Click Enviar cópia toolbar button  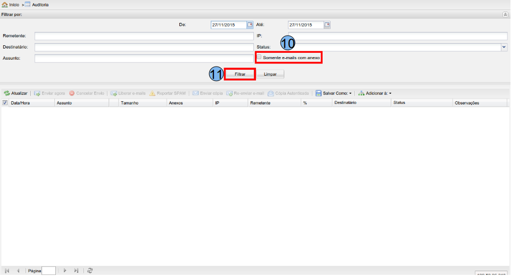[x=208, y=93]
